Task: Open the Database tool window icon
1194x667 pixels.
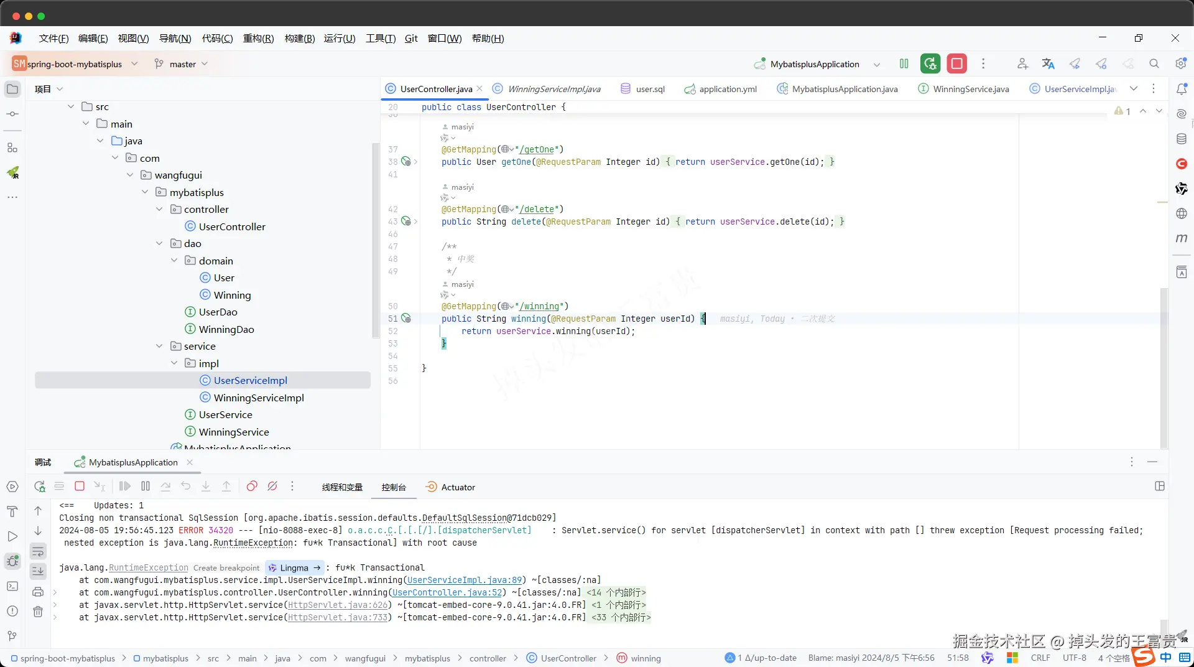Action: click(x=1182, y=139)
